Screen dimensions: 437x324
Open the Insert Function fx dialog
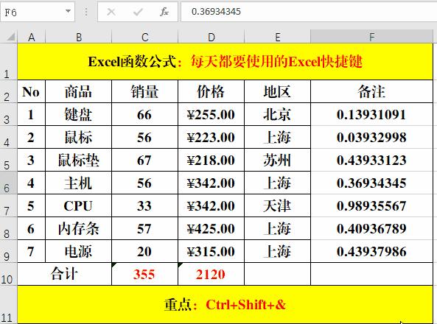tap(164, 12)
